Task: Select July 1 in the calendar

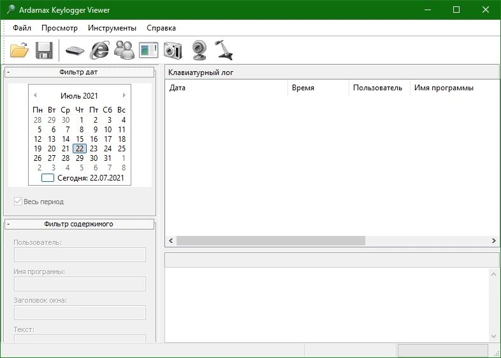Action: (82, 120)
